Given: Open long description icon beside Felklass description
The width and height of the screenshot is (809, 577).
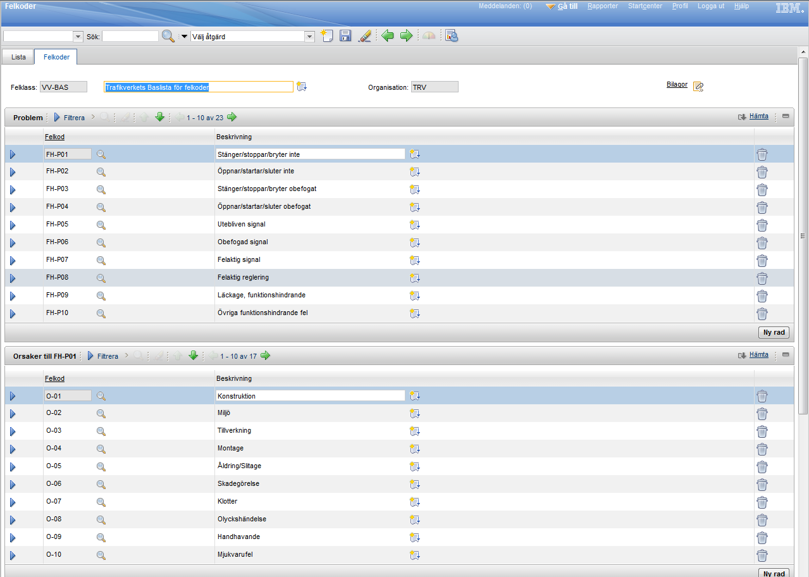Looking at the screenshot, I should 302,87.
